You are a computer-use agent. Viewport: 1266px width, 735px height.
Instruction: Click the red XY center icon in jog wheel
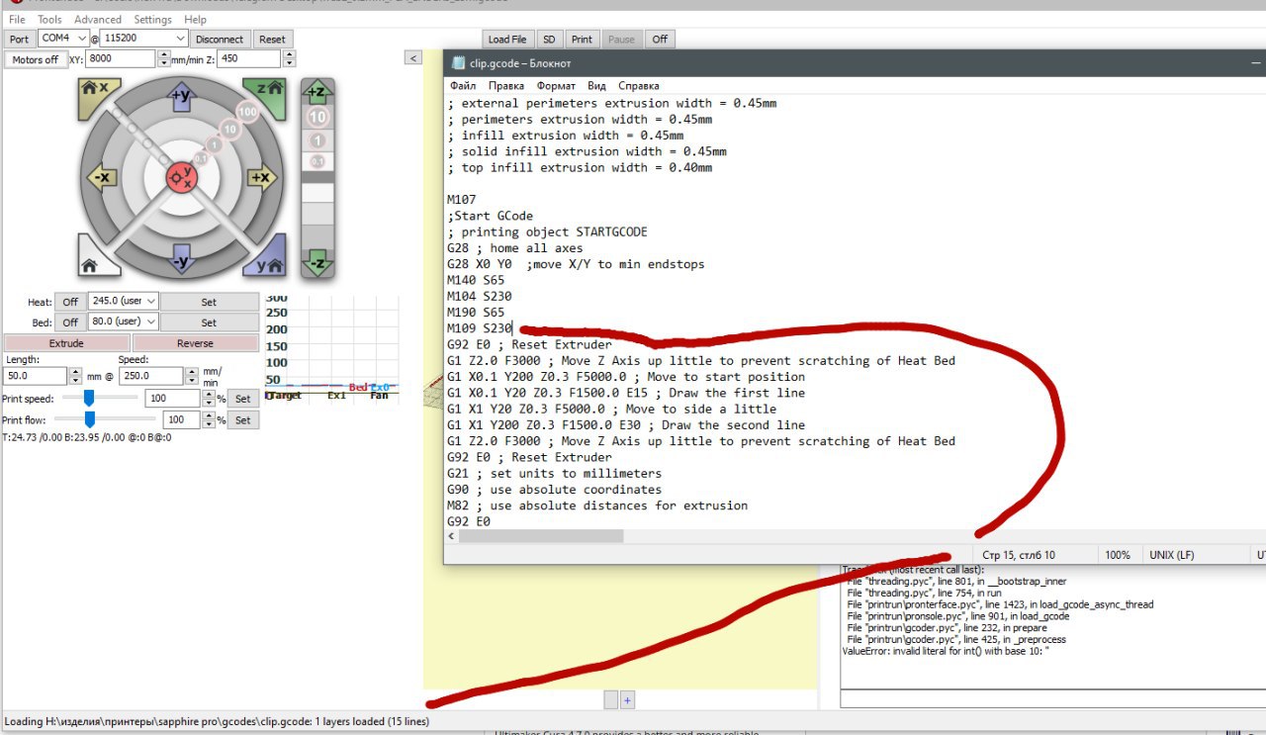tap(182, 178)
